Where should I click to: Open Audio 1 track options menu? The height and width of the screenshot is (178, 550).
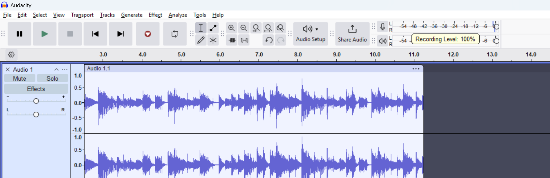click(x=64, y=70)
